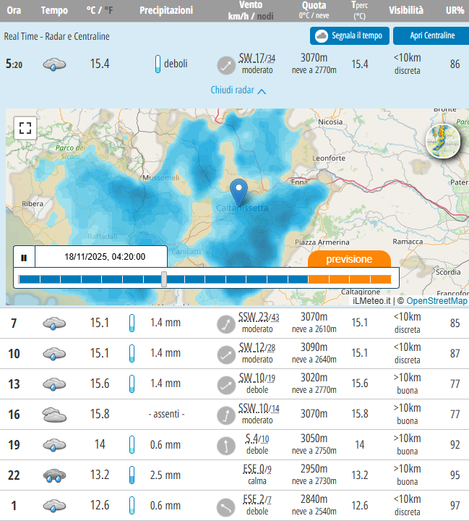The image size is (469, 521).
Task: Click precipitation gauge icon in 19 row
Action: pyautogui.click(x=132, y=445)
